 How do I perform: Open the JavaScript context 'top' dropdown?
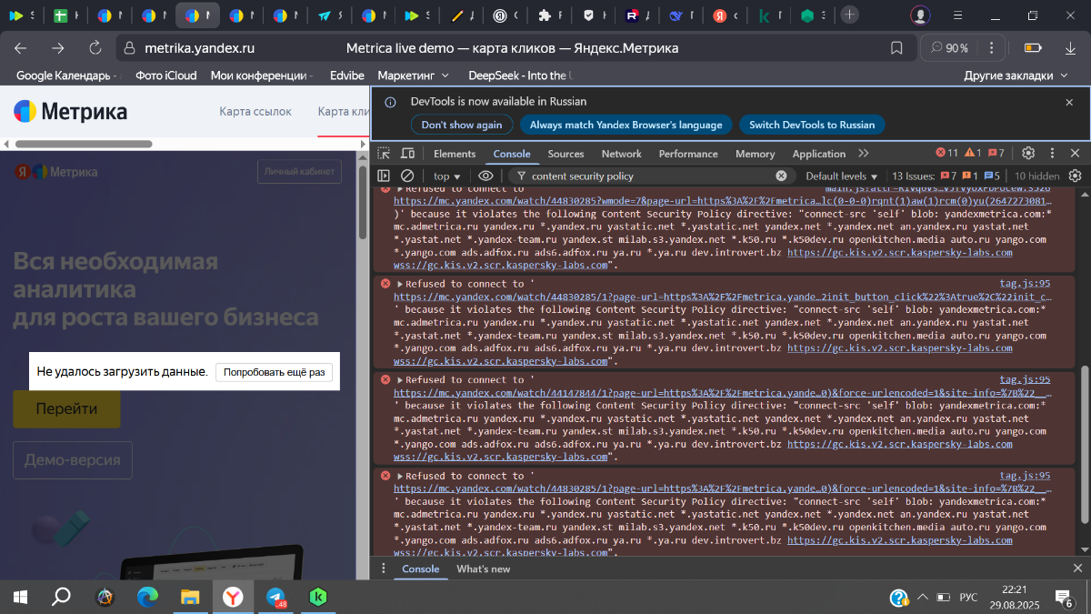tap(446, 176)
